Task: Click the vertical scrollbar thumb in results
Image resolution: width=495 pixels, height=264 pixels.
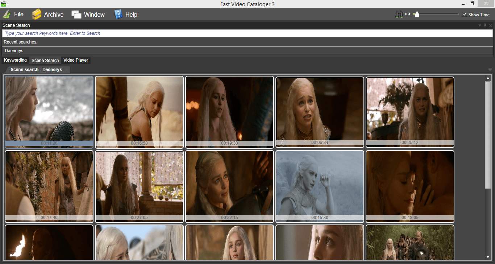Action: [487, 135]
